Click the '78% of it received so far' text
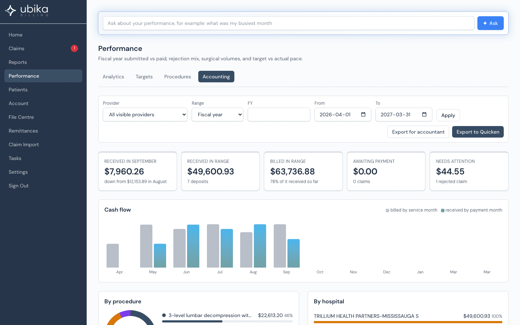The height and width of the screenshot is (325, 520). [x=294, y=182]
